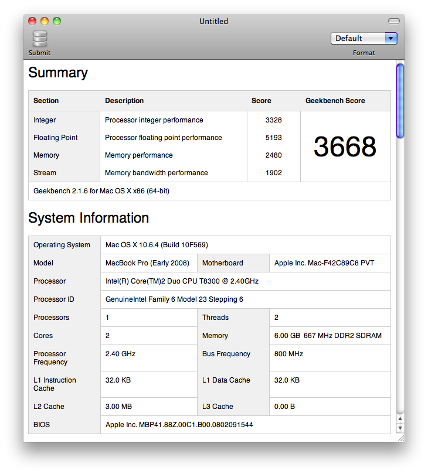This screenshot has width=428, height=474.
Task: Click the scroll down arrow
Action: tap(400, 428)
